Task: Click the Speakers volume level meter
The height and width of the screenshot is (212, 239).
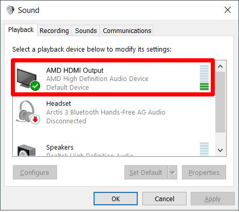Action: point(204,149)
